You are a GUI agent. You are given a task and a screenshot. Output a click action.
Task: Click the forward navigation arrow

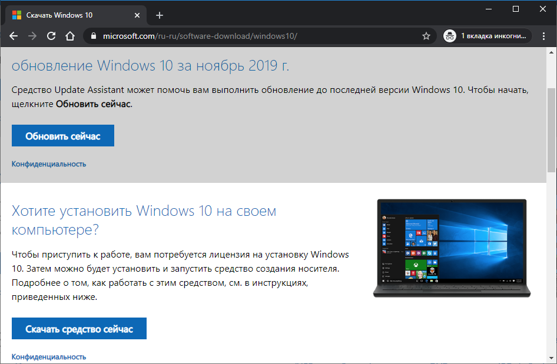tap(32, 36)
